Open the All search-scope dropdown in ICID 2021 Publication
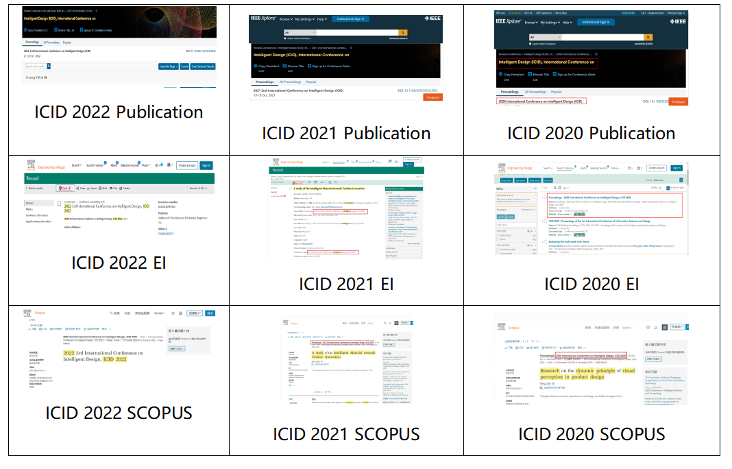 point(300,33)
